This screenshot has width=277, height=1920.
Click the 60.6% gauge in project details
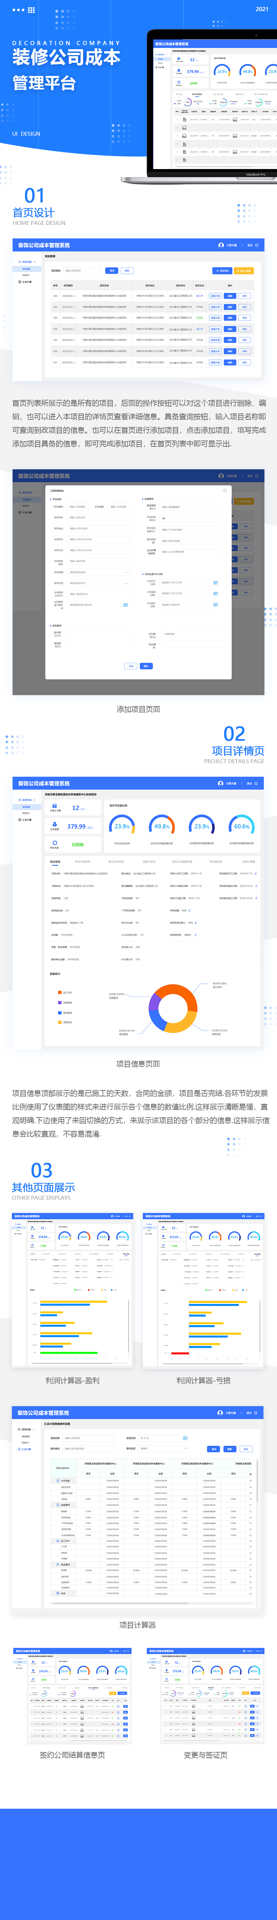click(x=242, y=825)
